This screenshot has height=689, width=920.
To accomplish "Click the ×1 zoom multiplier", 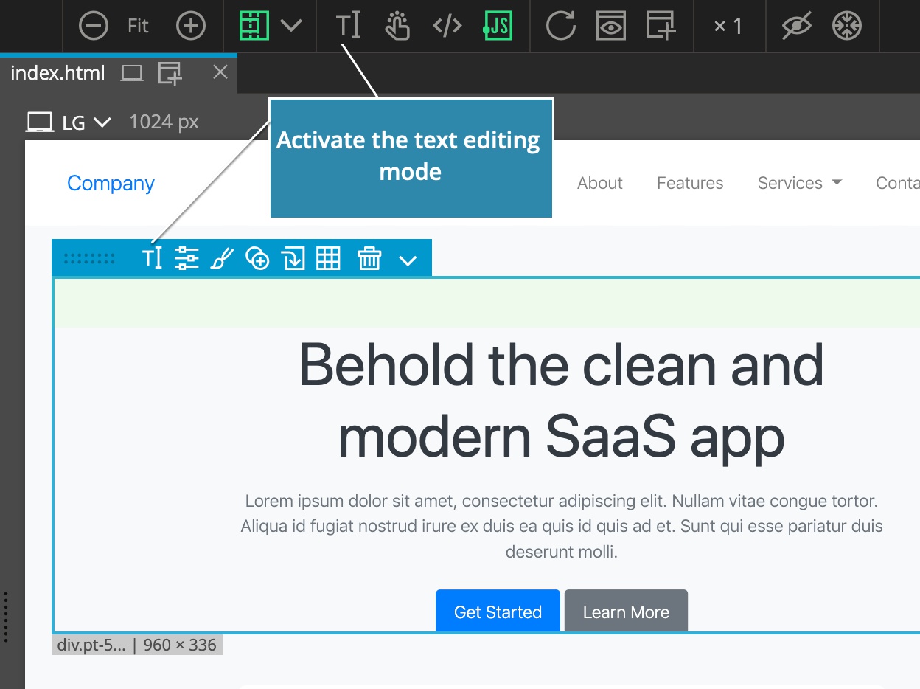I will pos(728,27).
